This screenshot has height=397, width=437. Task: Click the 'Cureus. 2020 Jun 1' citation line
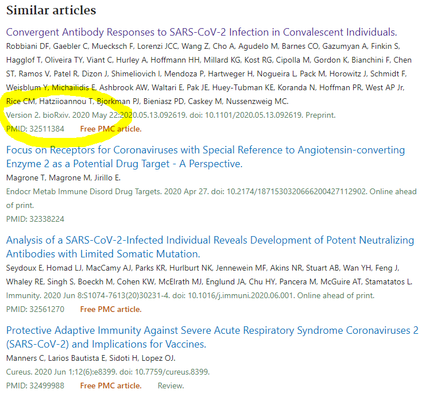(x=108, y=372)
